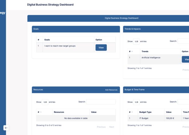
Task: Click sort arrow in Resources # column
Action: coord(41,112)
